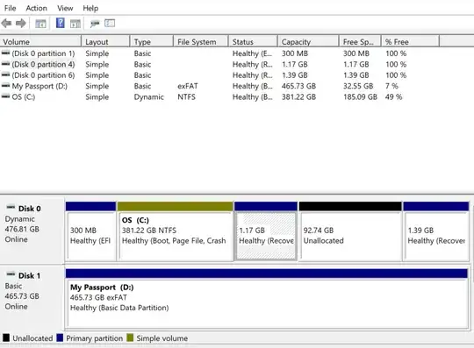This screenshot has width=474, height=348.
Task: Click the "1.39 GB" capacity cell in list
Action: click(x=295, y=75)
